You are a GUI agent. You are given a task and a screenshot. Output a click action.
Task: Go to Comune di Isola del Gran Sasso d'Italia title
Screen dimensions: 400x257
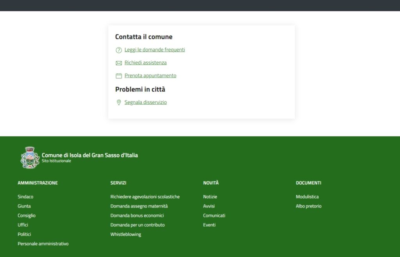coord(89,155)
